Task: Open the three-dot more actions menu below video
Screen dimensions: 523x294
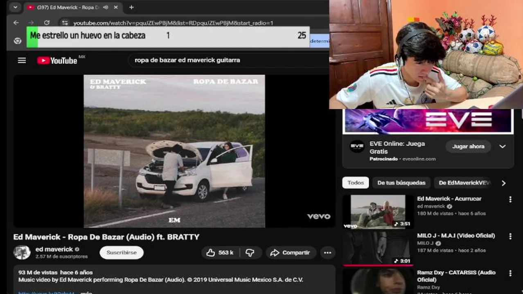Action: coord(327,253)
